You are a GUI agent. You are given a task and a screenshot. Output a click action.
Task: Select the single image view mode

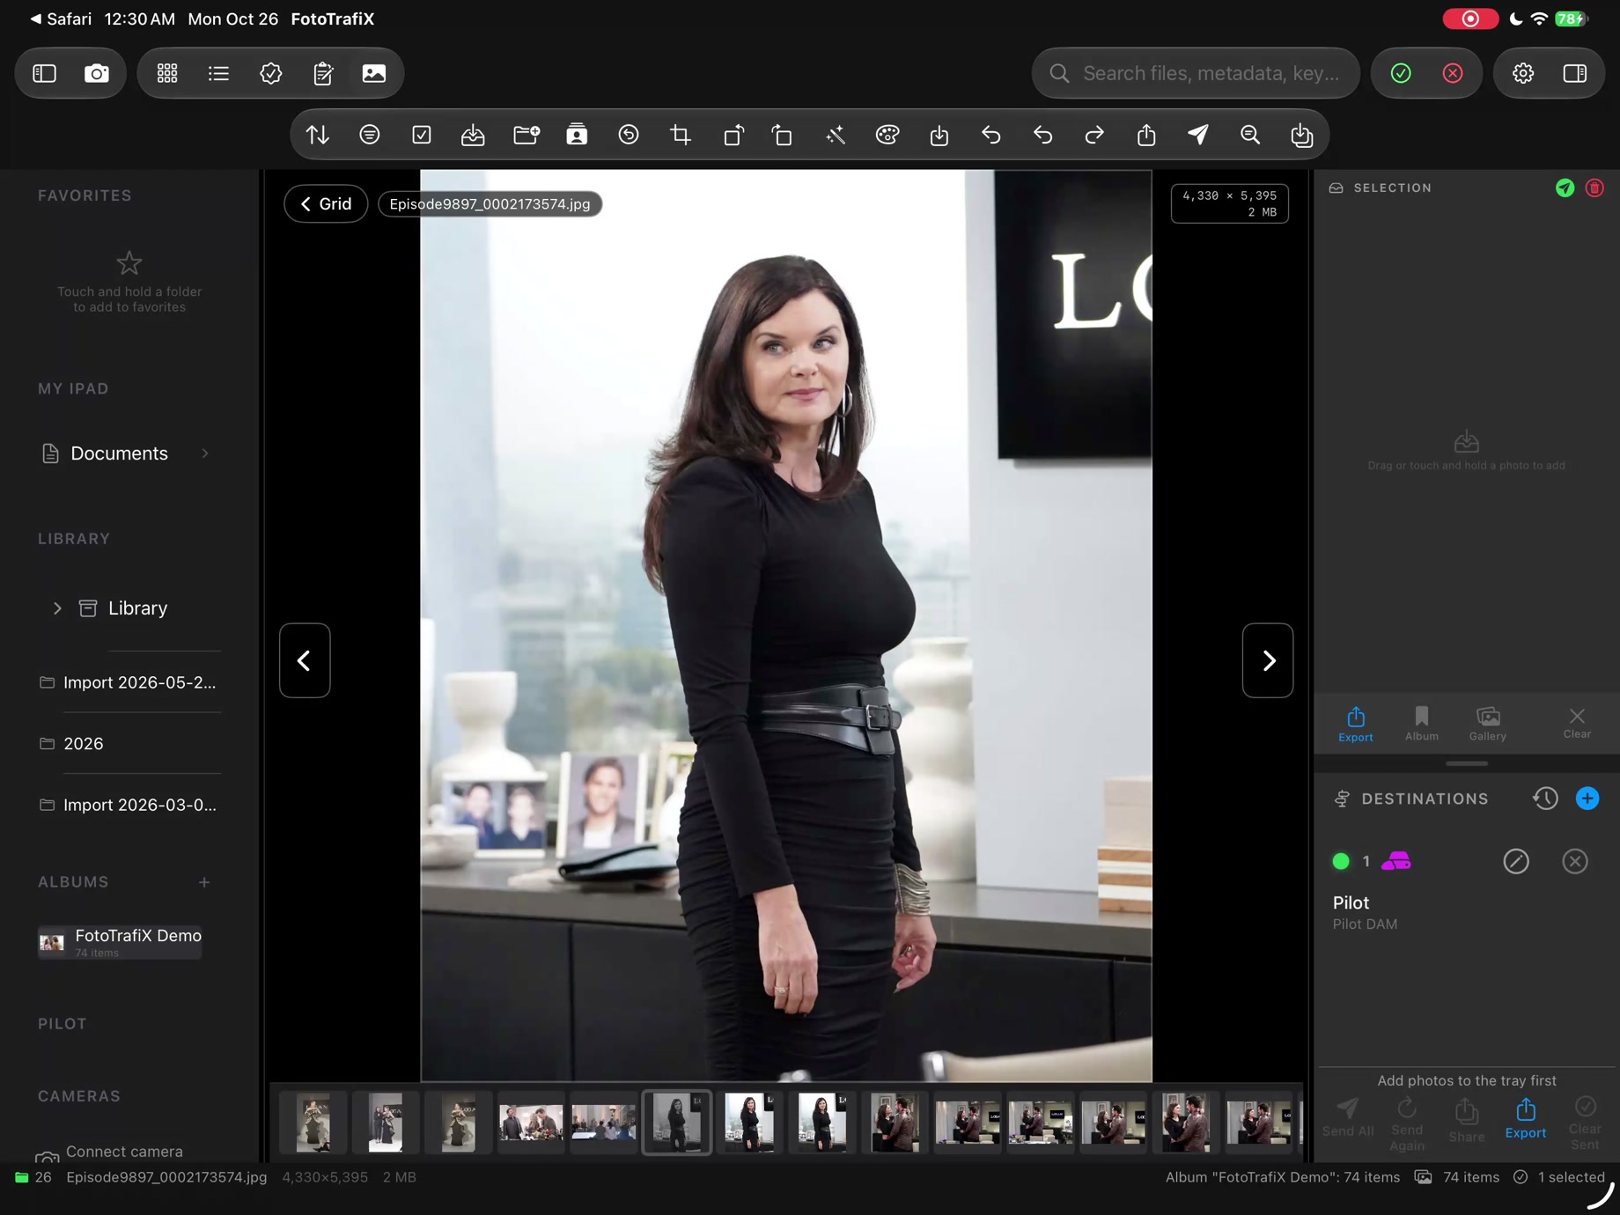pyautogui.click(x=374, y=73)
